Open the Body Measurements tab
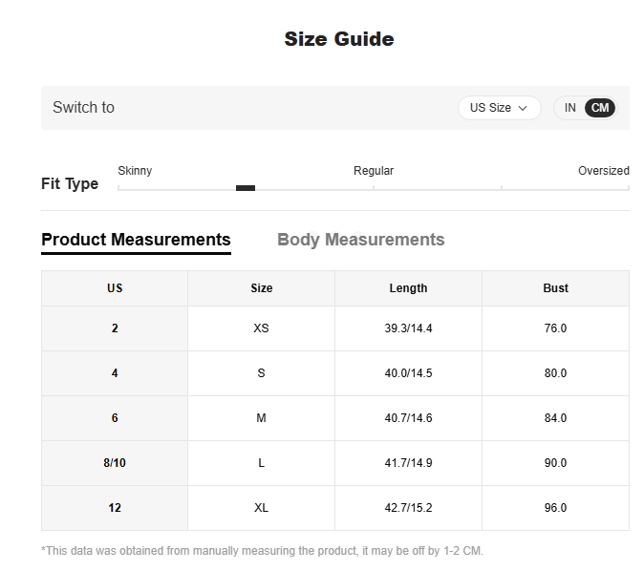 point(360,240)
